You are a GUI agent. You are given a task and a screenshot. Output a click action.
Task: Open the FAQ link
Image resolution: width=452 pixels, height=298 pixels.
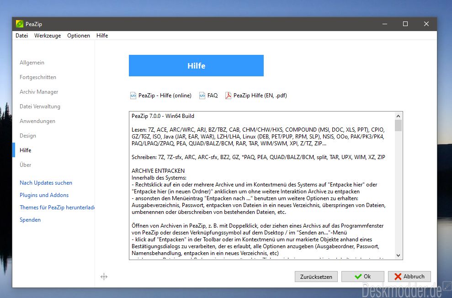(x=213, y=96)
